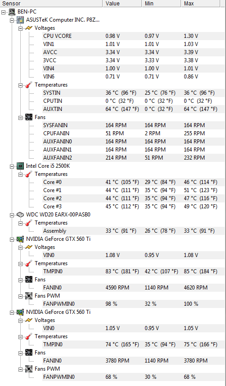Image resolution: width=226 pixels, height=386 pixels.
Task: Collapse the WDC WD20 EARX-00PASB0 node
Action: tap(12, 215)
